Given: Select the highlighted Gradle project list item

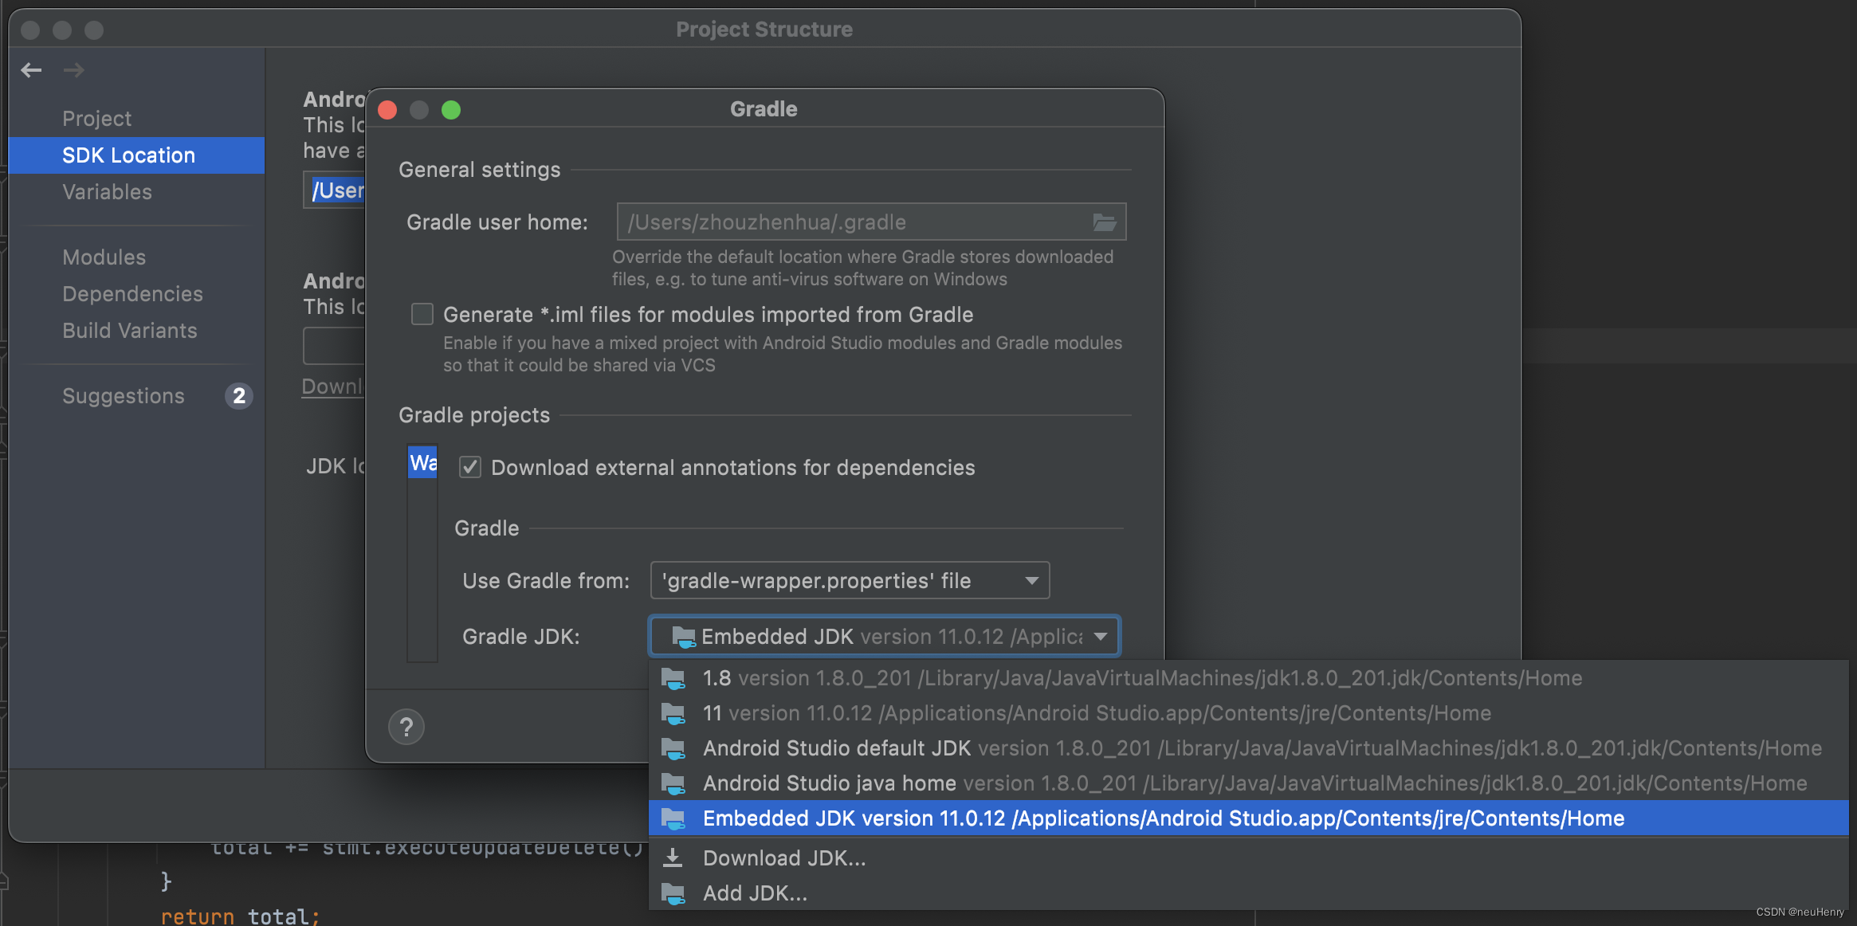Looking at the screenshot, I should pos(422,462).
